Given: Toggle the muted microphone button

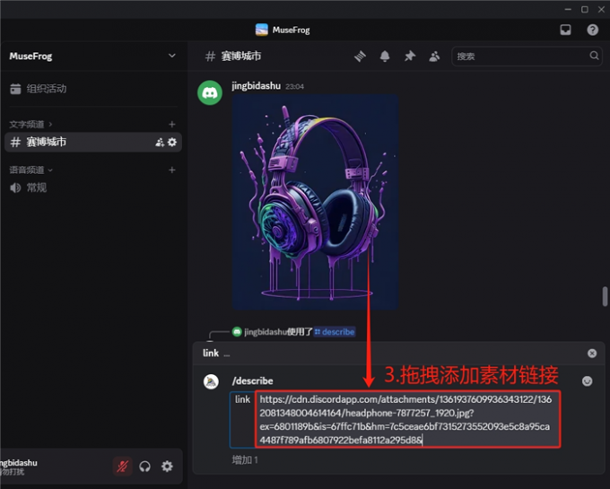Looking at the screenshot, I should point(123,466).
